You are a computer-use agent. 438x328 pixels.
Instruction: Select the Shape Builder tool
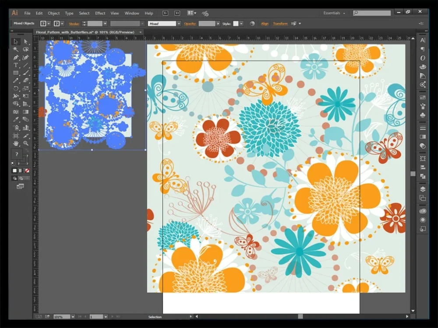point(16,104)
